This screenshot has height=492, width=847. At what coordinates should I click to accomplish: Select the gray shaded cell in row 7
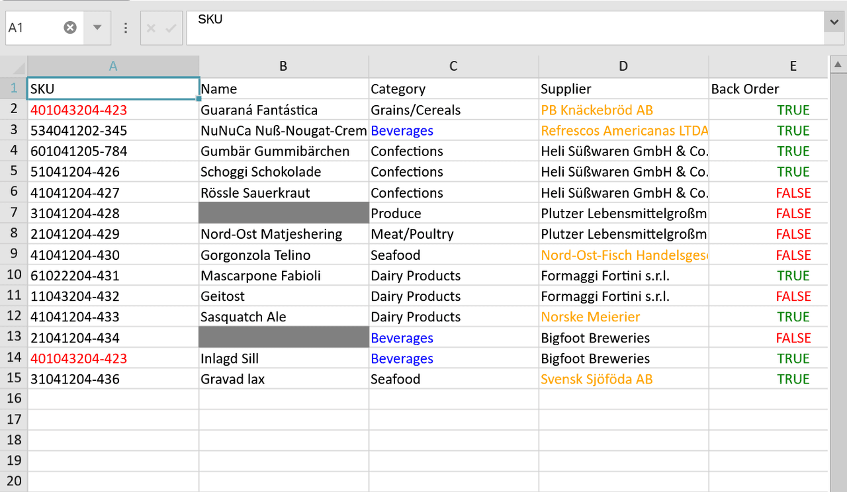coord(283,213)
